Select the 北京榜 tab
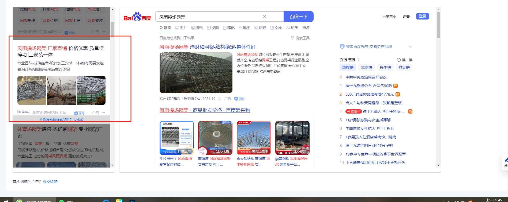 366,67
